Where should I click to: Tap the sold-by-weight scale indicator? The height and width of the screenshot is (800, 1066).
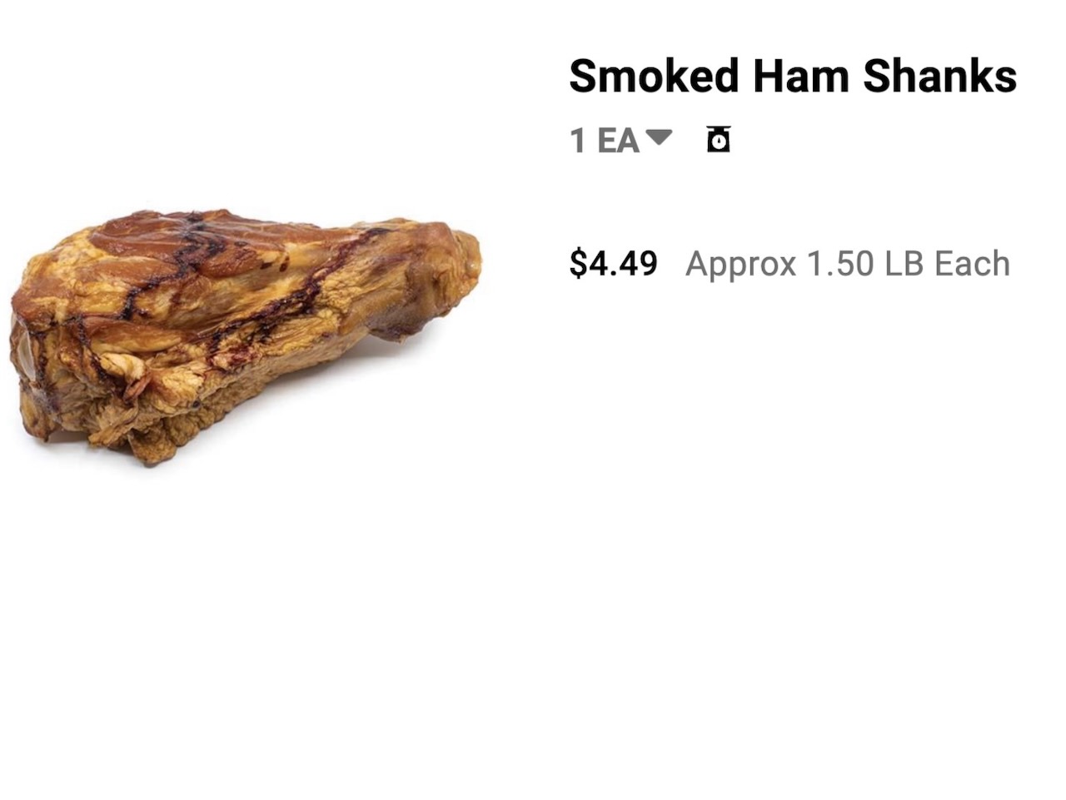click(719, 139)
